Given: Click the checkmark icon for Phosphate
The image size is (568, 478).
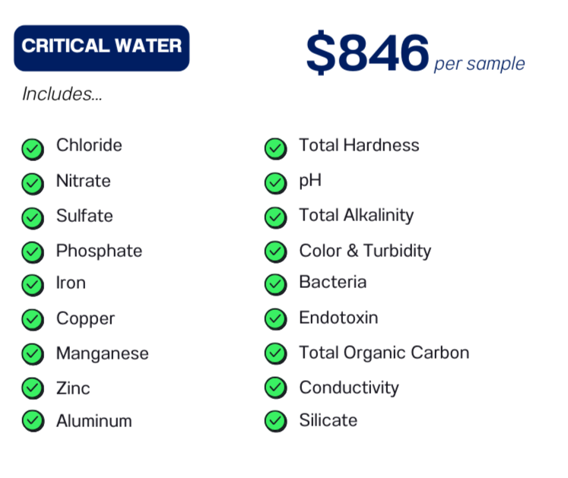Looking at the screenshot, I should point(33,252).
